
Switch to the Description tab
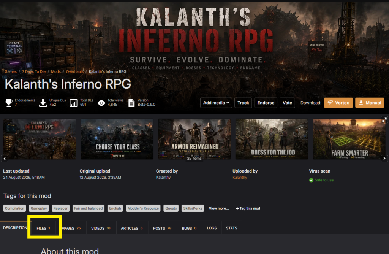pos(15,228)
